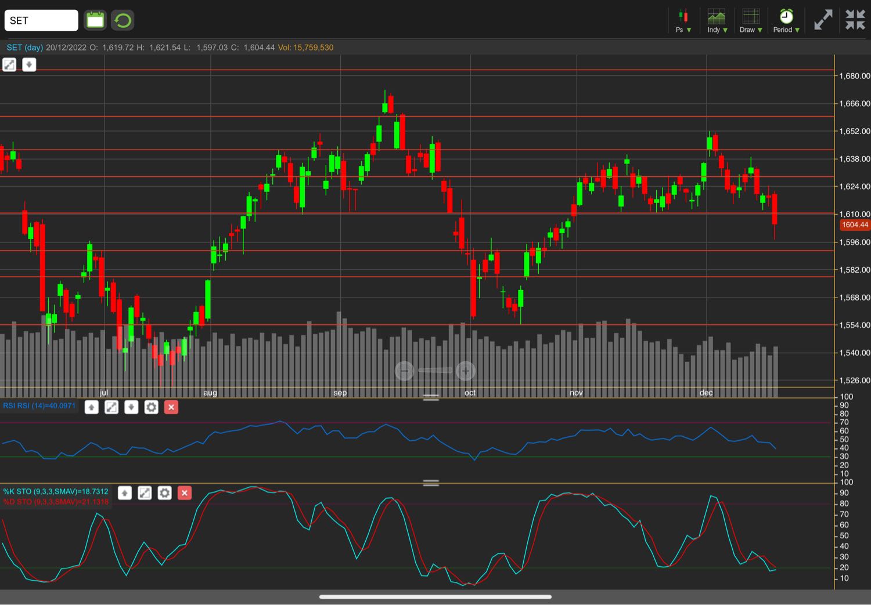Image resolution: width=871 pixels, height=605 pixels.
Task: Move RSI panel up with arrow icon
Action: tap(91, 407)
